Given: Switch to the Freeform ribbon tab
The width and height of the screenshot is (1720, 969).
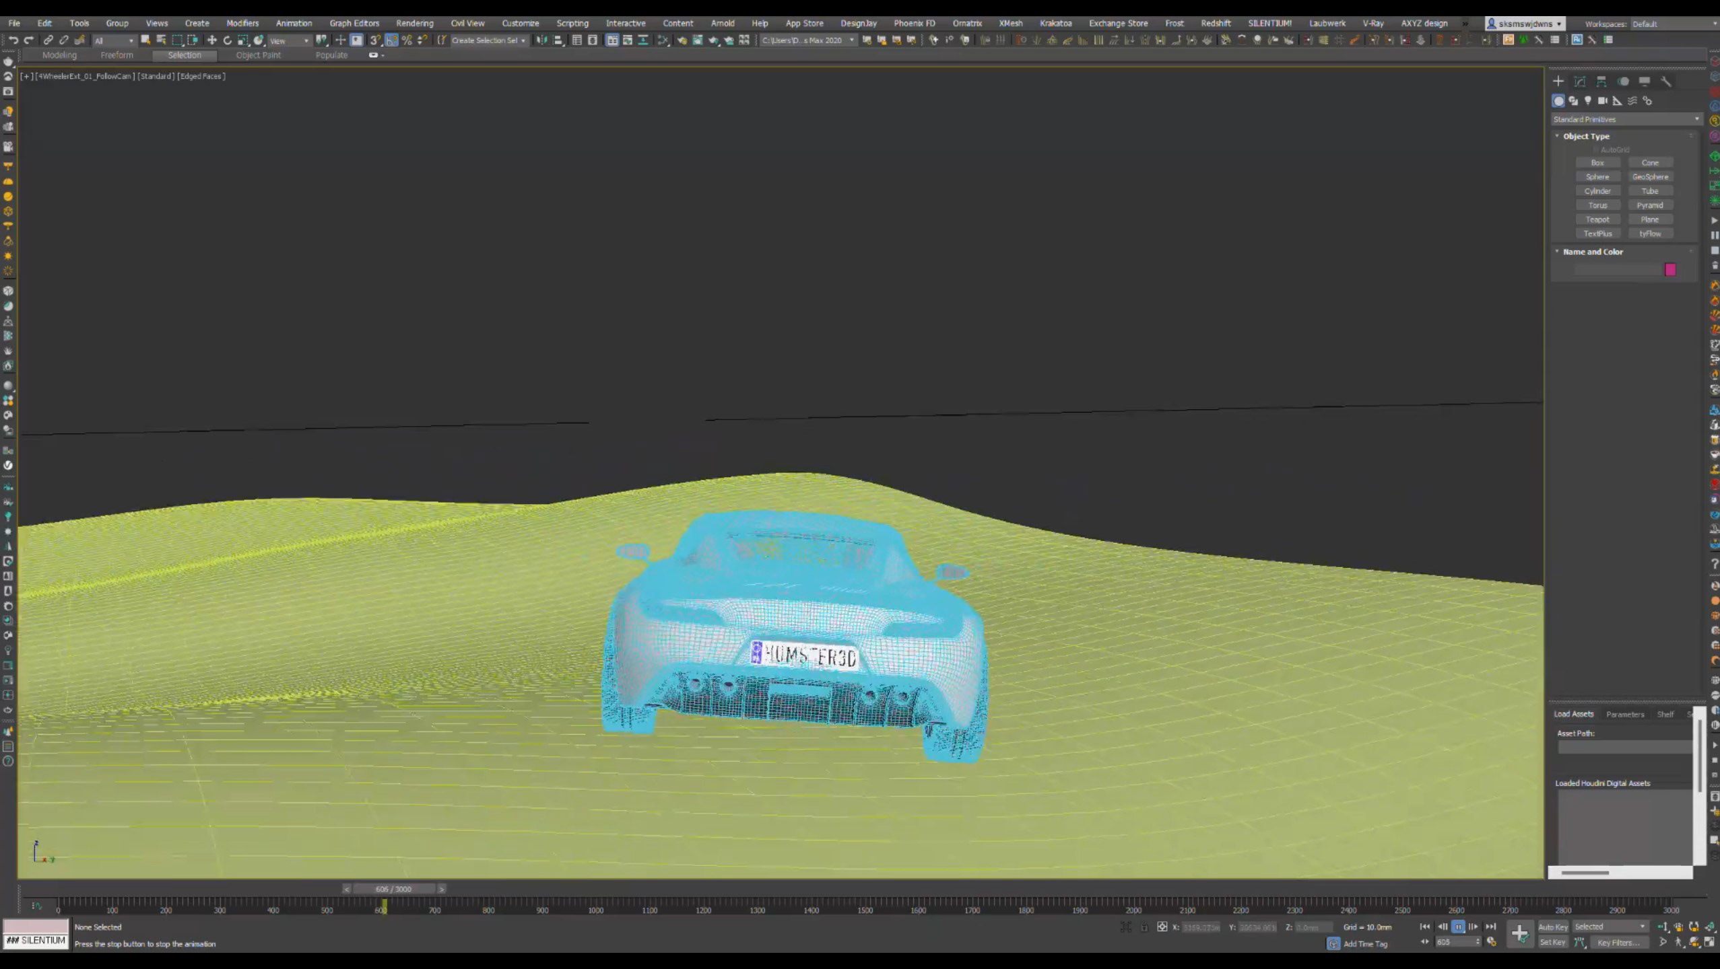Looking at the screenshot, I should coord(117,55).
